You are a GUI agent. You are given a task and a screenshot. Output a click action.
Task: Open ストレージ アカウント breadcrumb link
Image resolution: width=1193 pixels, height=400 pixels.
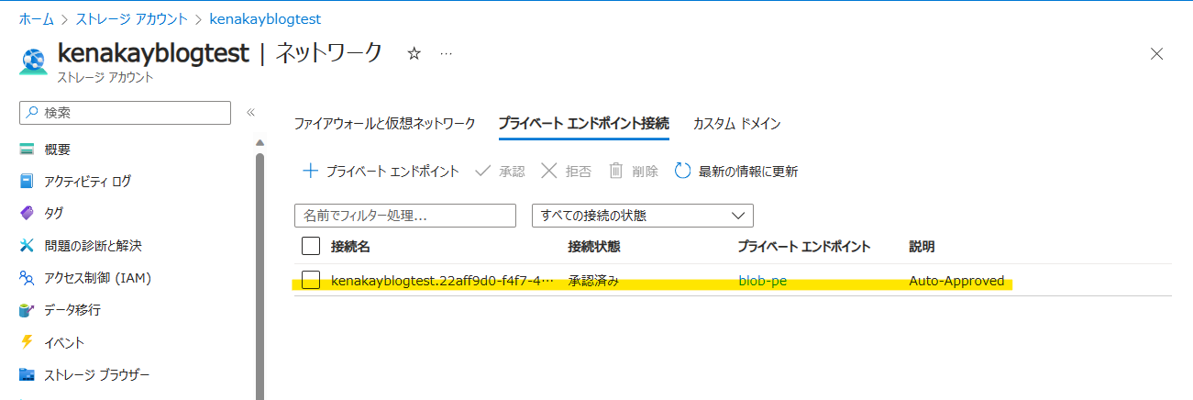point(131,18)
